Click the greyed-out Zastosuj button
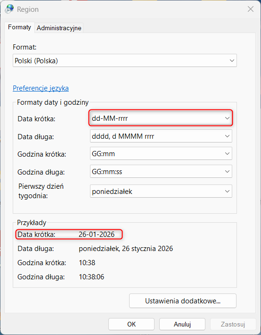The width and height of the screenshot is (261, 335). 233,324
